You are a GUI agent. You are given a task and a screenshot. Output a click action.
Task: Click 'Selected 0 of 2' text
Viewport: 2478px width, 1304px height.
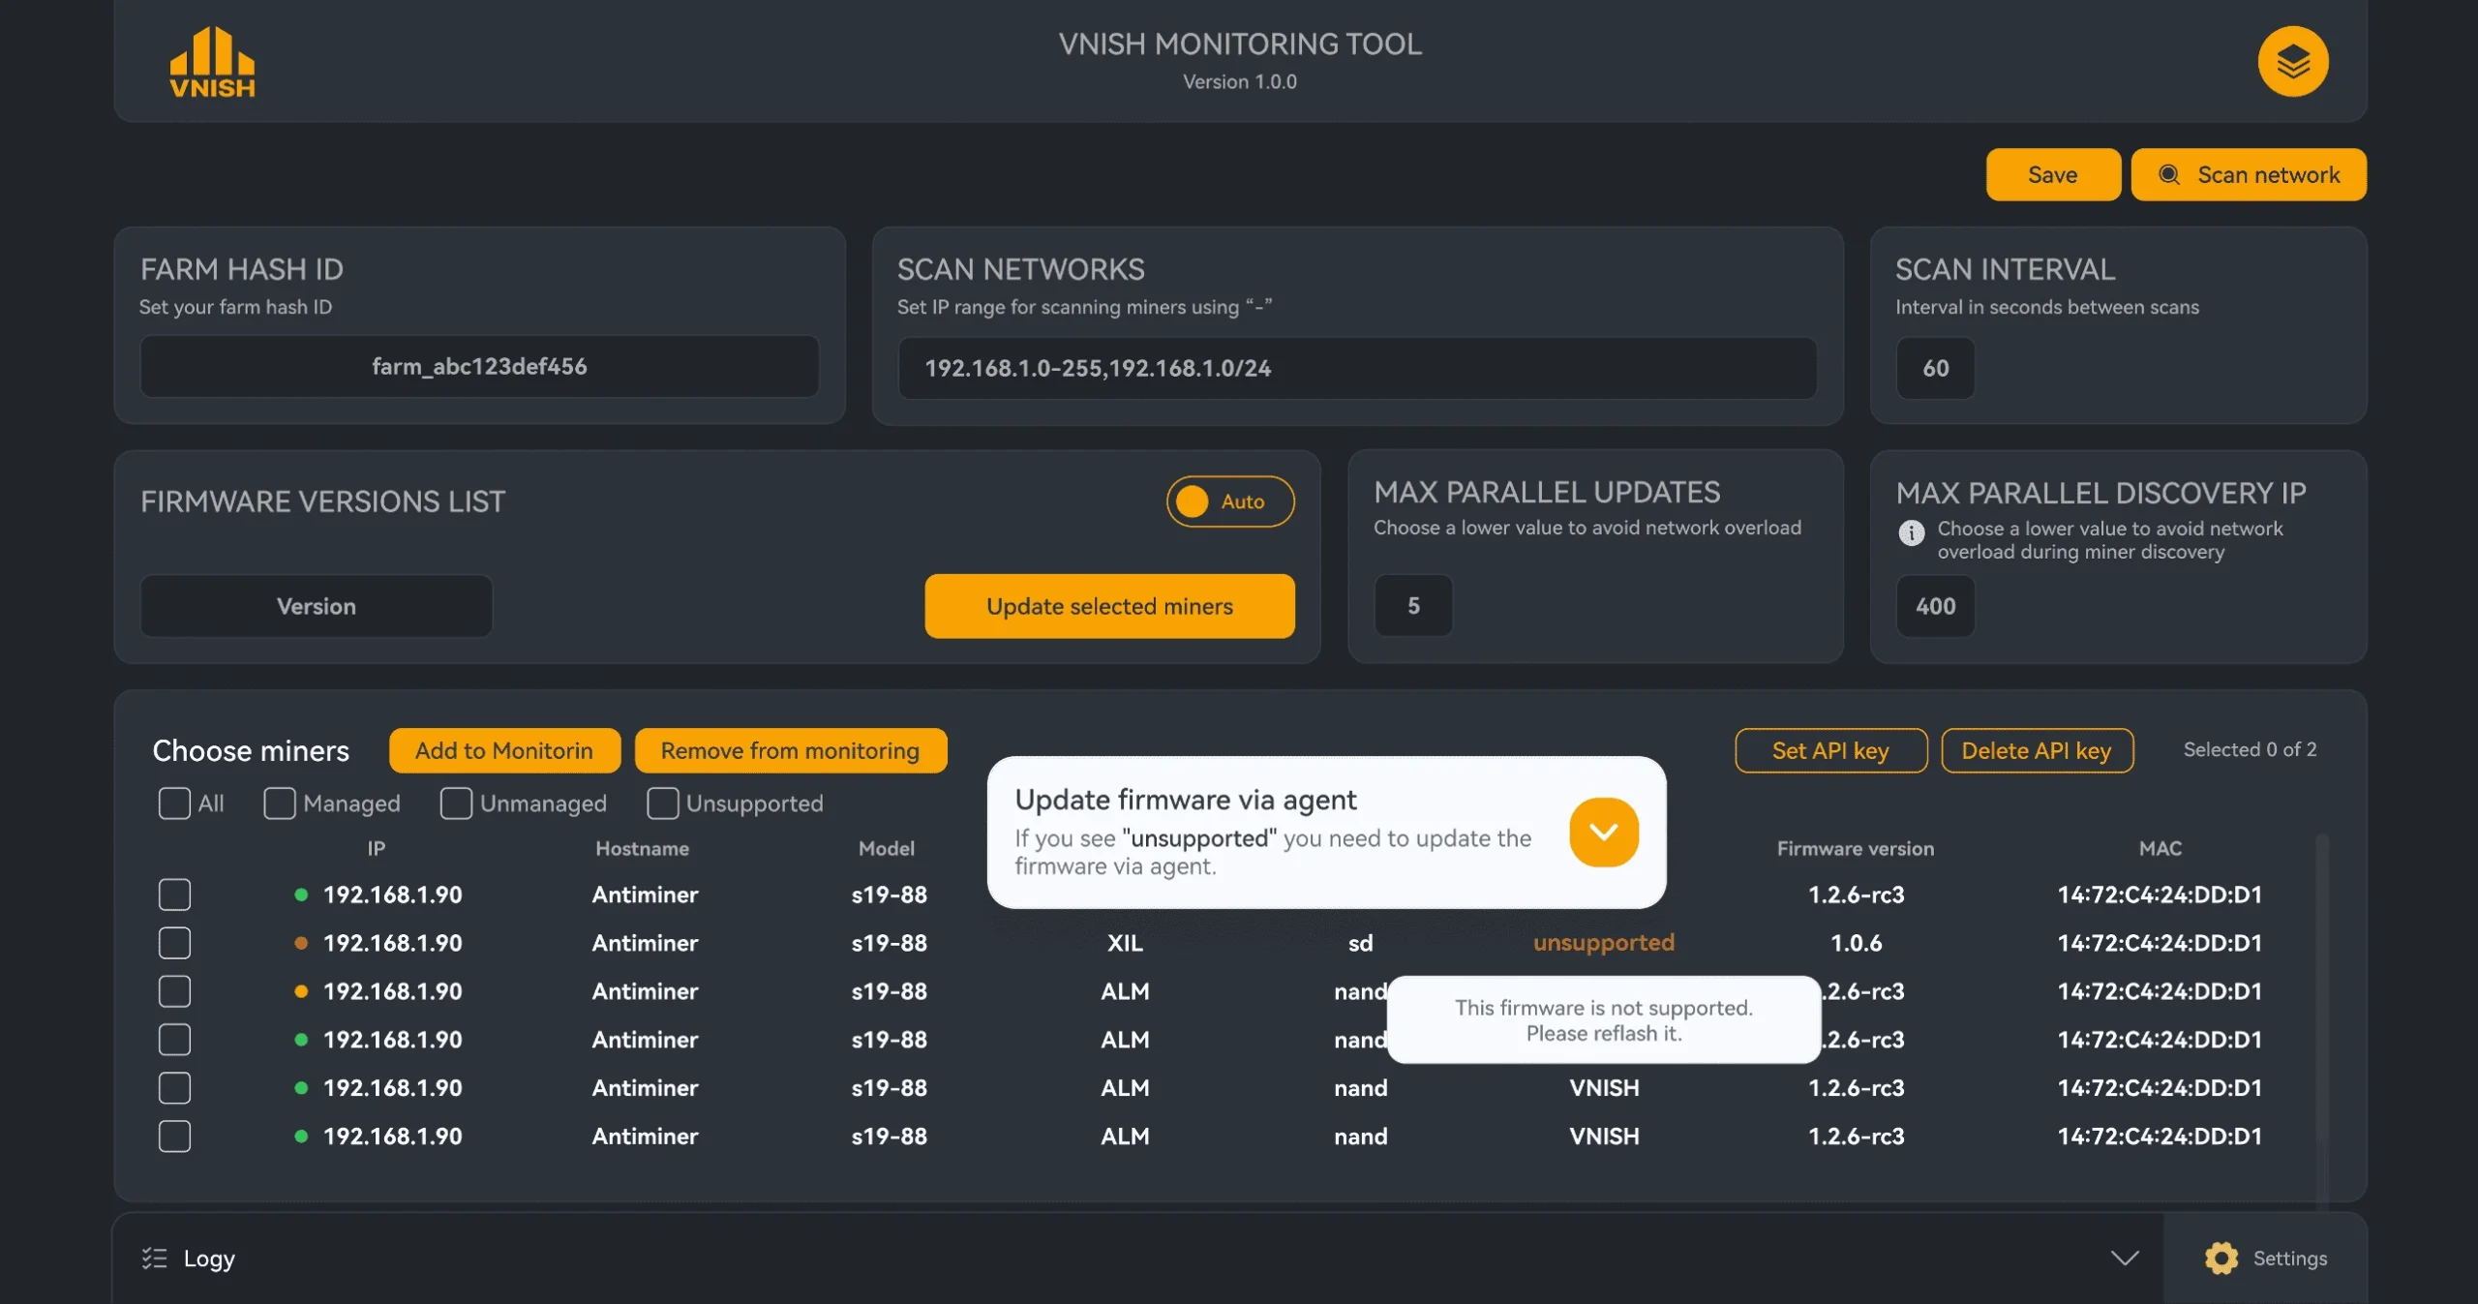coord(2250,749)
